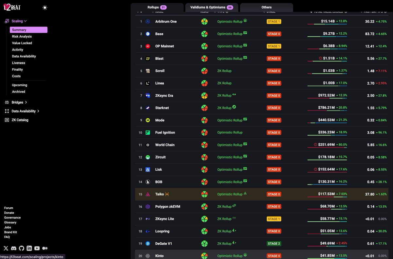Image resolution: width=393 pixels, height=259 pixels.
Task: Switch to the Others tab
Action: 267,7
